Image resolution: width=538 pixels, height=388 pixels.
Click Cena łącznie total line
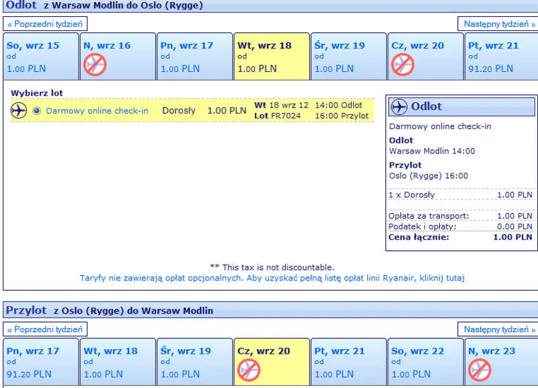[x=460, y=237]
